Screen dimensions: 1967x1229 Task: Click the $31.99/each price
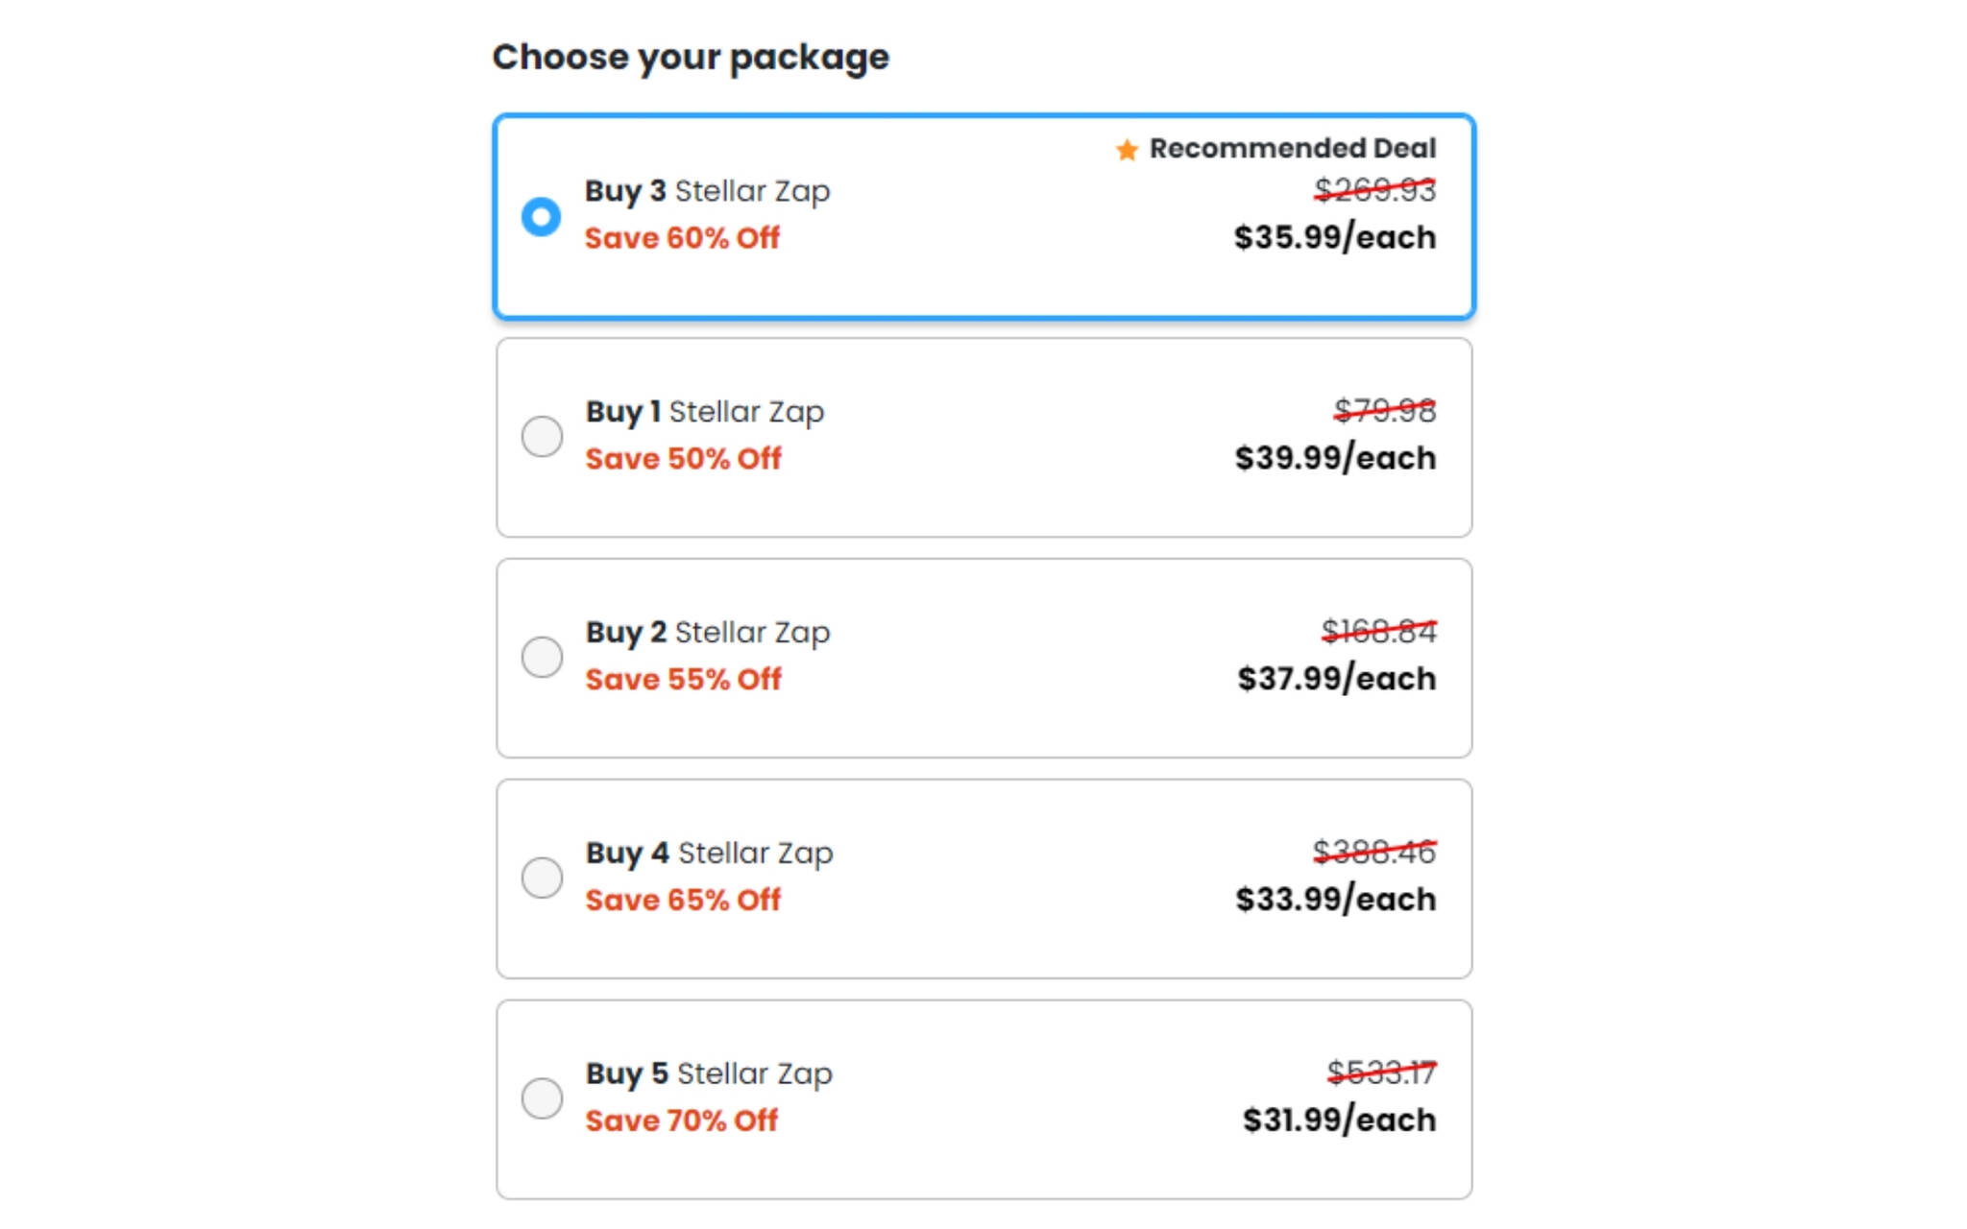click(1339, 1120)
